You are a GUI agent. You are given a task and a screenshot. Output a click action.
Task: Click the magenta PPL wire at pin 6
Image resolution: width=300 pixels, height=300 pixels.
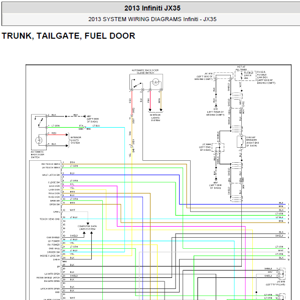coord(89,186)
